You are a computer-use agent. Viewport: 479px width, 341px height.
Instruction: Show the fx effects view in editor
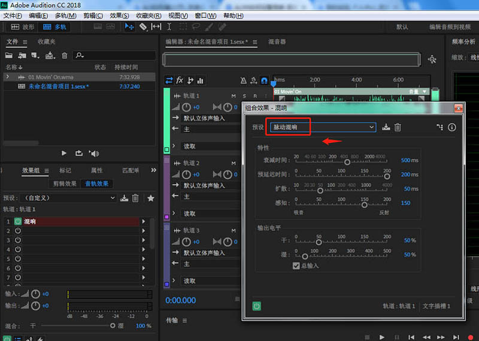(x=180, y=80)
